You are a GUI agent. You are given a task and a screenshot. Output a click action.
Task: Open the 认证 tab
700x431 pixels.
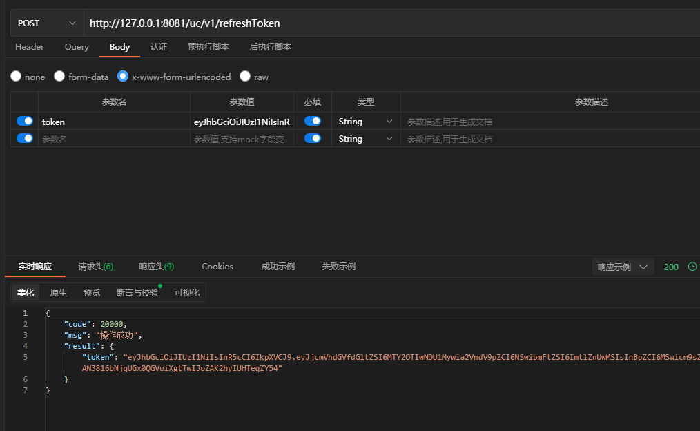coord(159,47)
